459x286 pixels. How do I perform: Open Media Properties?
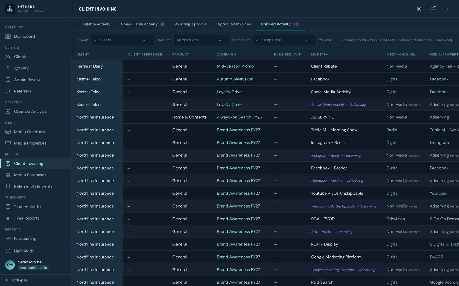coord(36,143)
